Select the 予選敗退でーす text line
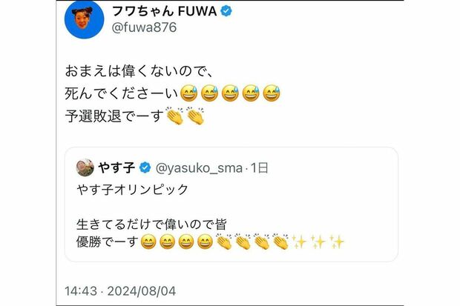 [x=114, y=117]
